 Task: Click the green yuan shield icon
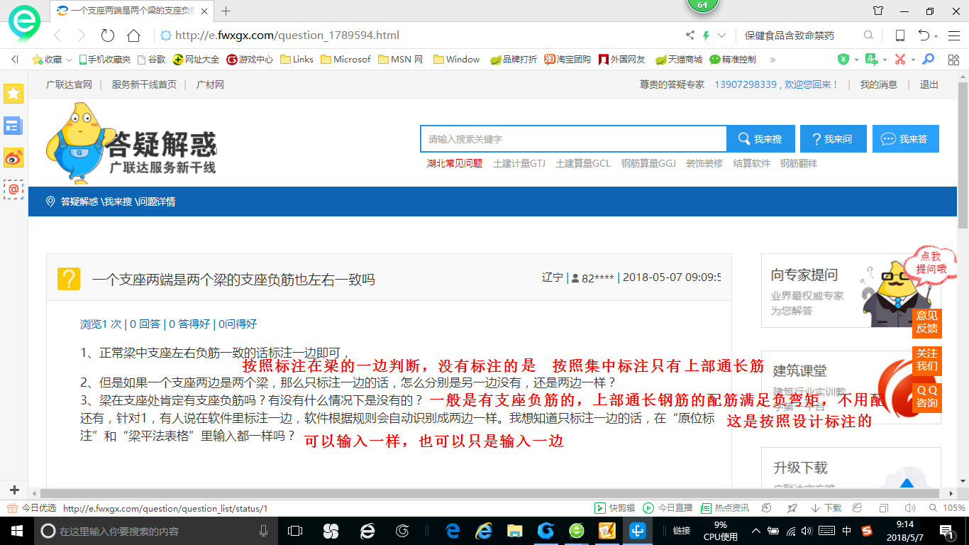point(843,60)
